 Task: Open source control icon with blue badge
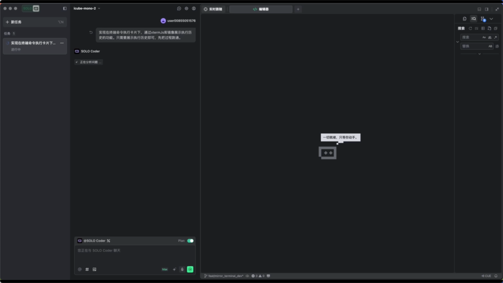click(x=483, y=19)
